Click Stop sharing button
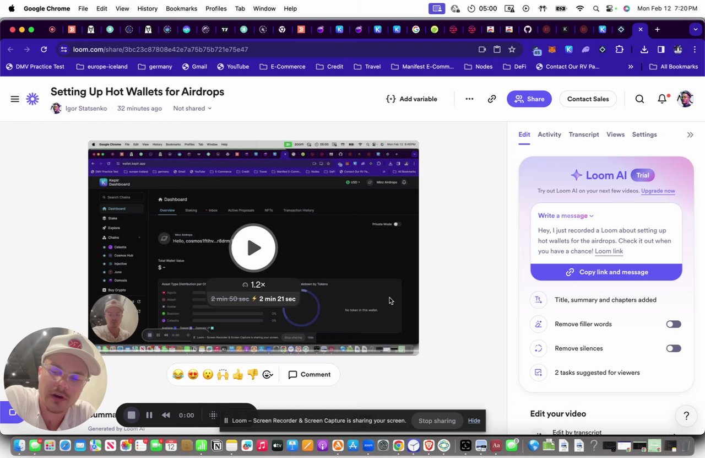This screenshot has height=458, width=705. 437,421
